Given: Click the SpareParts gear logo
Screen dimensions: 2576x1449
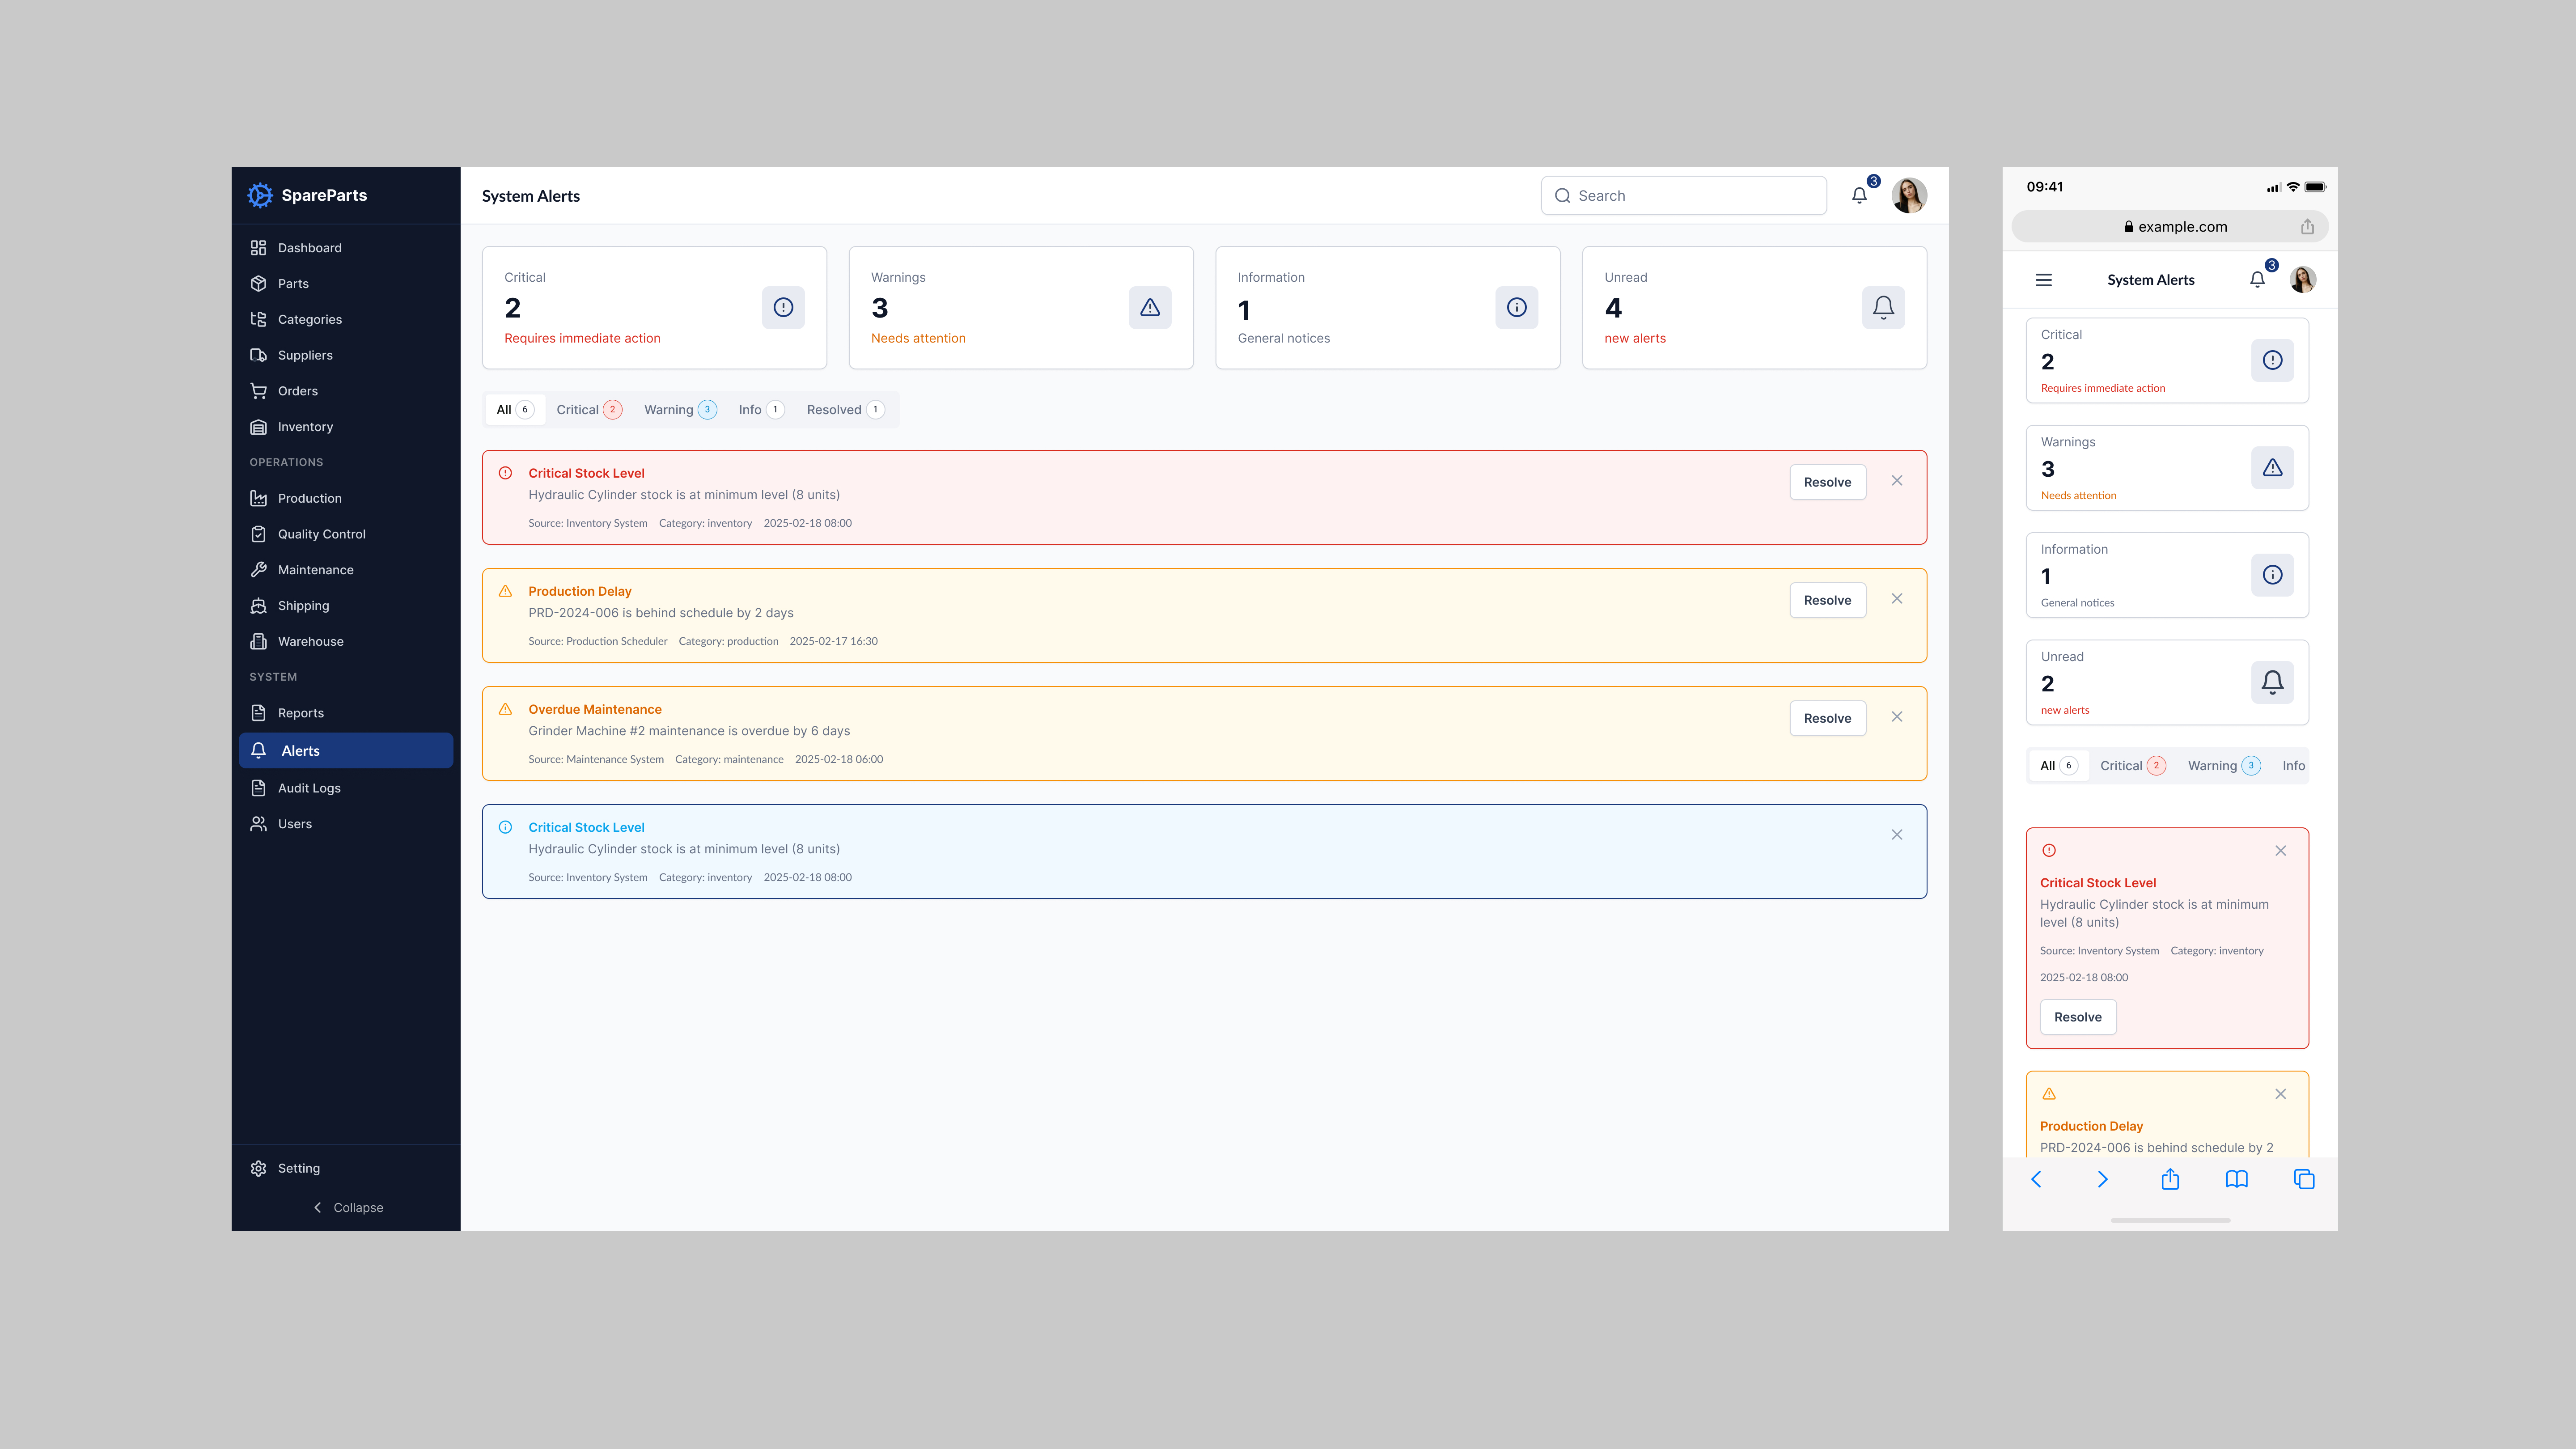Looking at the screenshot, I should click(x=260, y=195).
